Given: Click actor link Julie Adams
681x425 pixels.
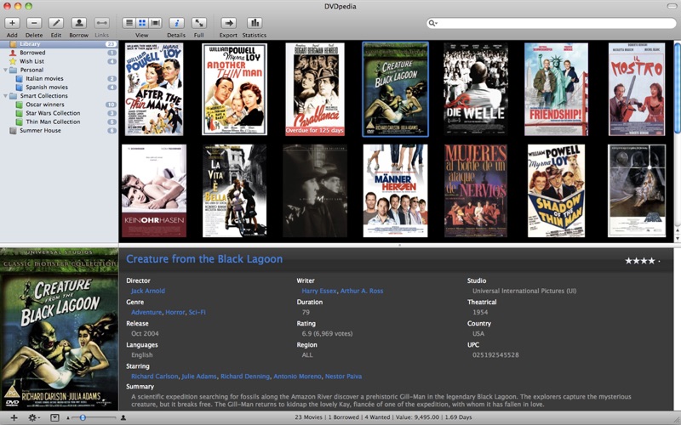Looking at the screenshot, I should coord(199,377).
